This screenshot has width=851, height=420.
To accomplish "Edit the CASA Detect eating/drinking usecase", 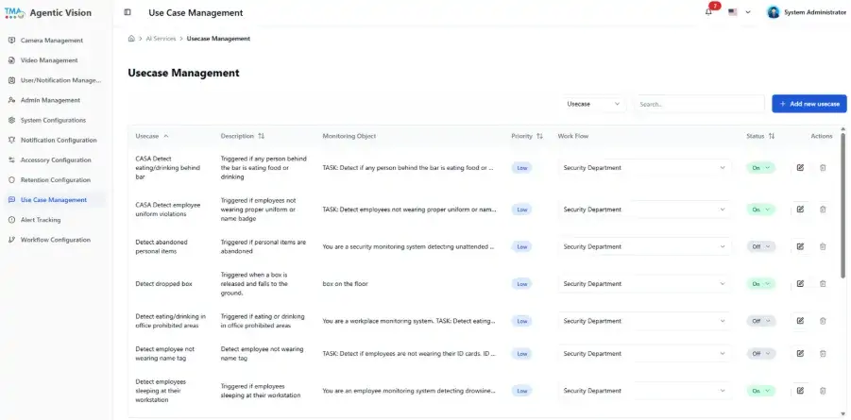I will 800,168.
